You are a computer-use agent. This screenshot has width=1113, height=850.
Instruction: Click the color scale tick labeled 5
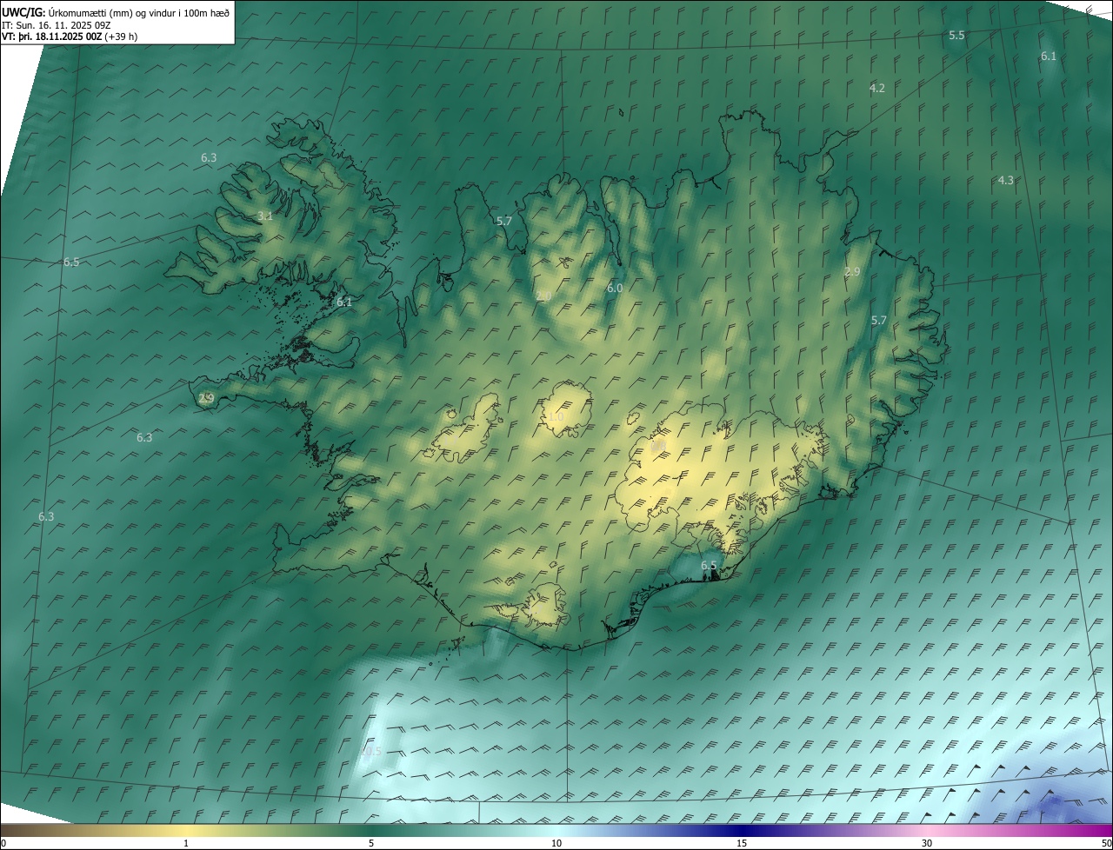point(371,844)
